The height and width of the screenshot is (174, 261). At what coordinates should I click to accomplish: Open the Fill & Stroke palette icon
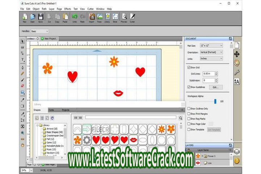[x=237, y=63]
